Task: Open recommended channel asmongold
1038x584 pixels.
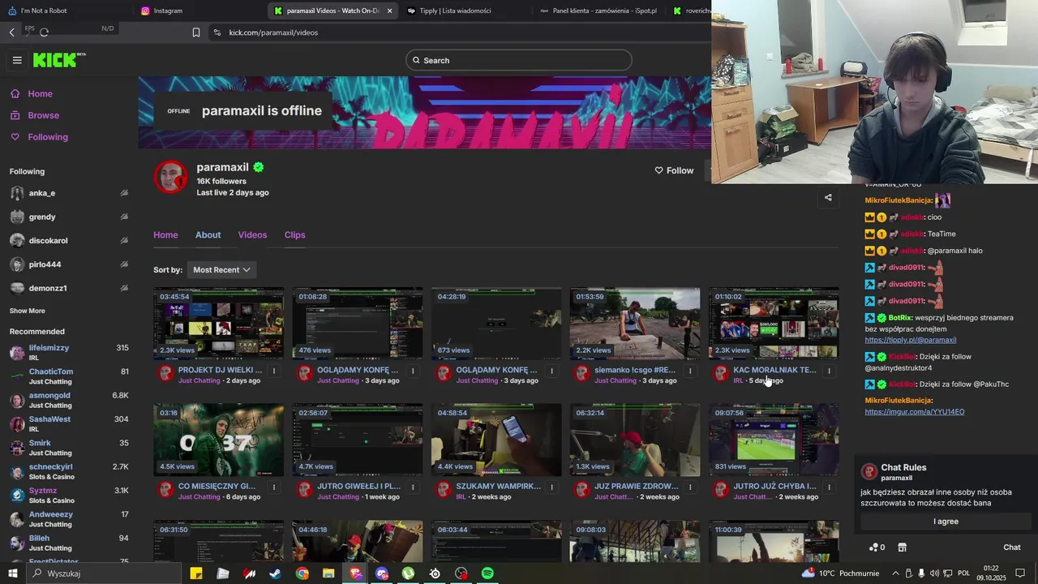Action: [69, 401]
